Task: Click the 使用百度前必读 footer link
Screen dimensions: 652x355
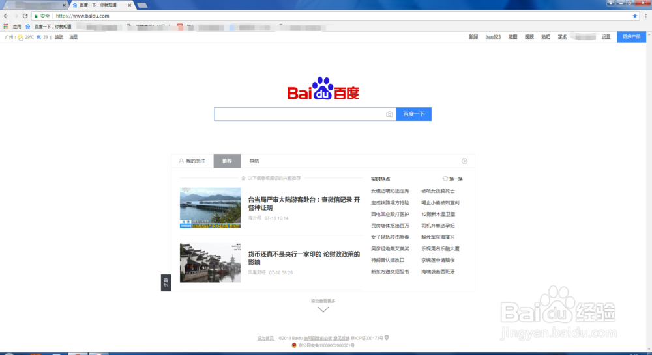Action: click(x=318, y=338)
